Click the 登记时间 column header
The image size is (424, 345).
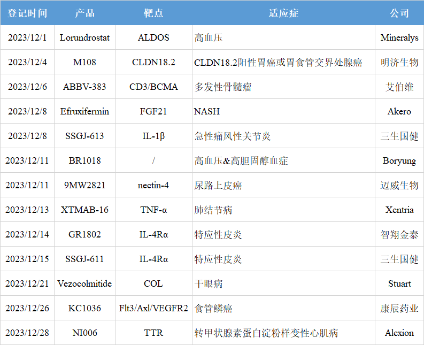coord(27,13)
